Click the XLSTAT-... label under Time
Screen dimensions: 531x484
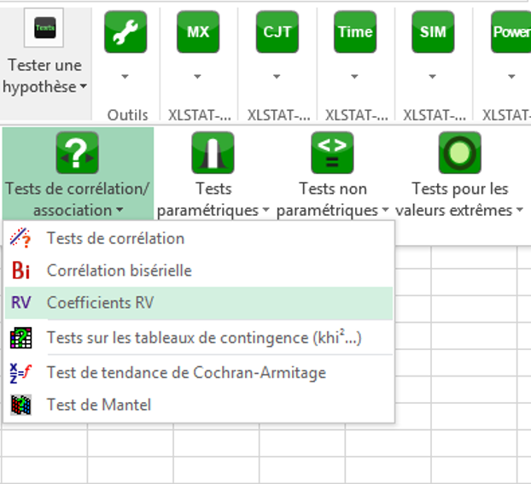pyautogui.click(x=357, y=115)
